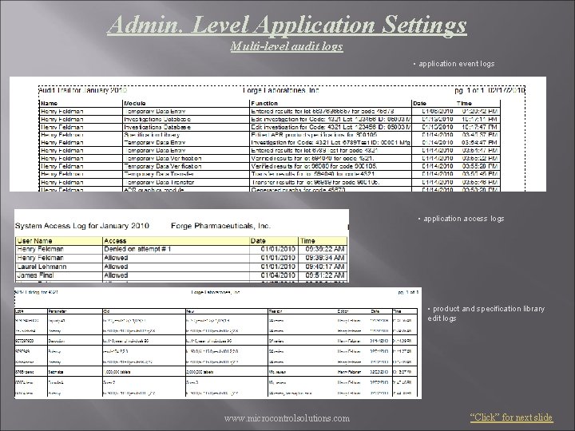Select the application event logs bullet
575x431 pixels.
tap(454, 64)
